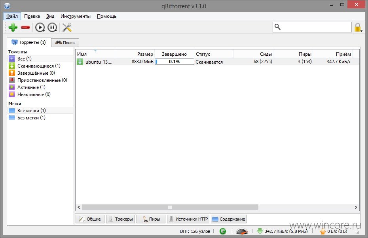Click the 0 Б/с (0 Б) upload status
This screenshot has height=238, width=368.
click(x=337, y=231)
